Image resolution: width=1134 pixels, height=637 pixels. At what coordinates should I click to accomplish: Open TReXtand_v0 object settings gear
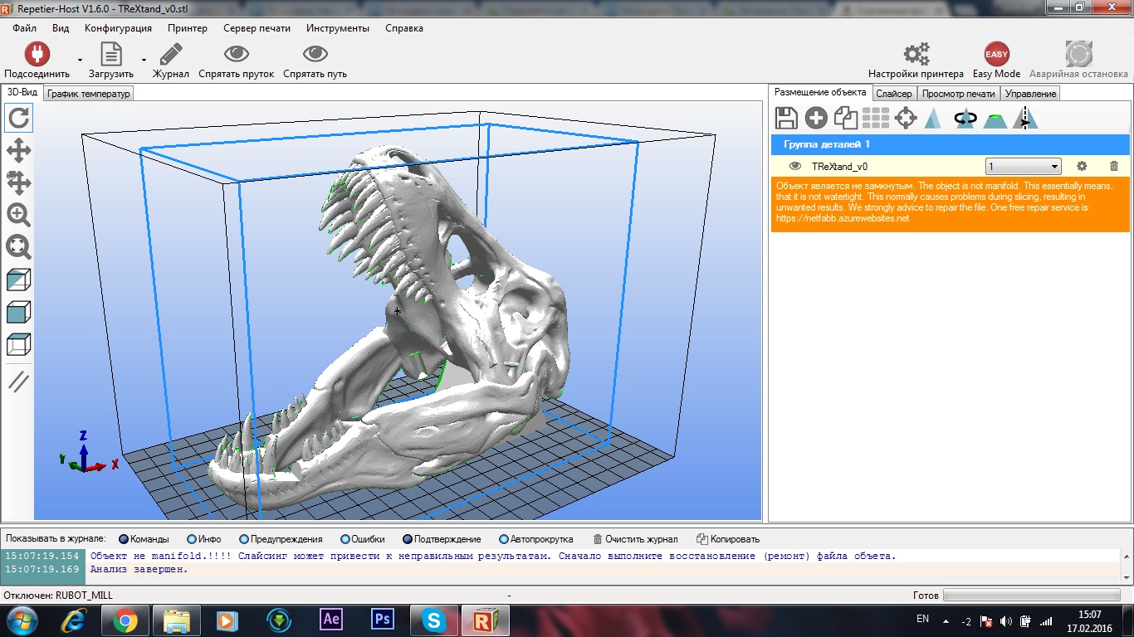[1082, 167]
